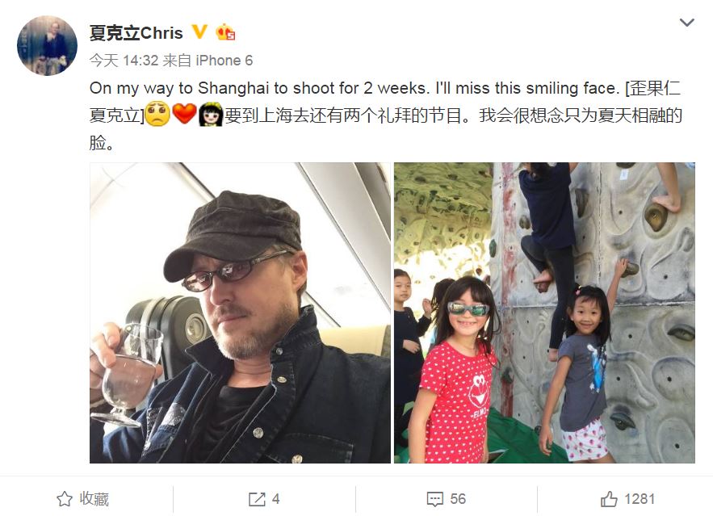Image resolution: width=713 pixels, height=516 pixels.
Task: Click the comment bubble icon
Action: [434, 499]
